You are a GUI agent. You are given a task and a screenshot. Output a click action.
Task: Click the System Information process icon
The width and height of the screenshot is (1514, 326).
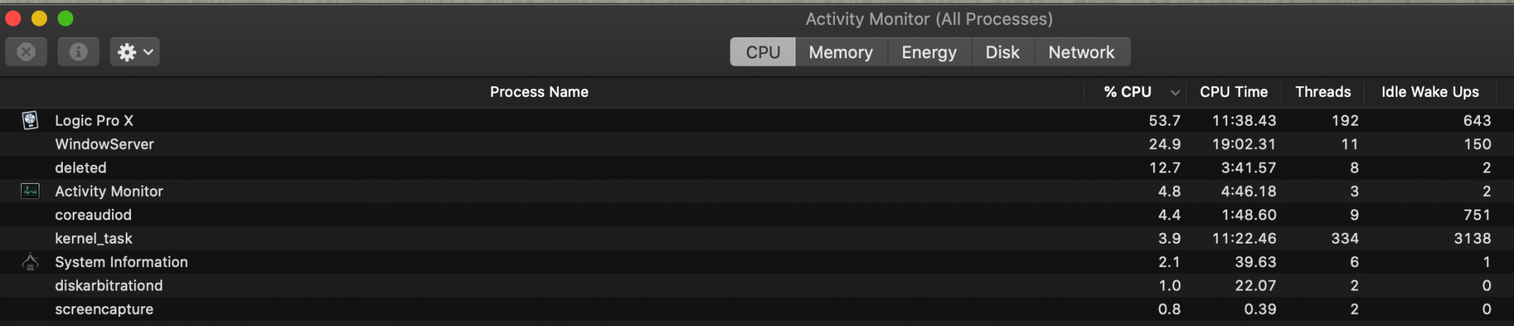30,262
